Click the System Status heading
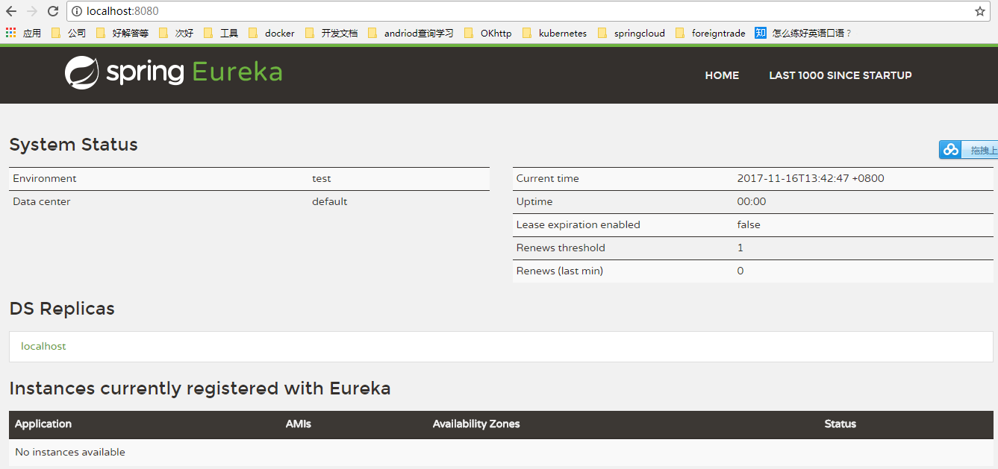The height and width of the screenshot is (469, 998). [x=73, y=145]
